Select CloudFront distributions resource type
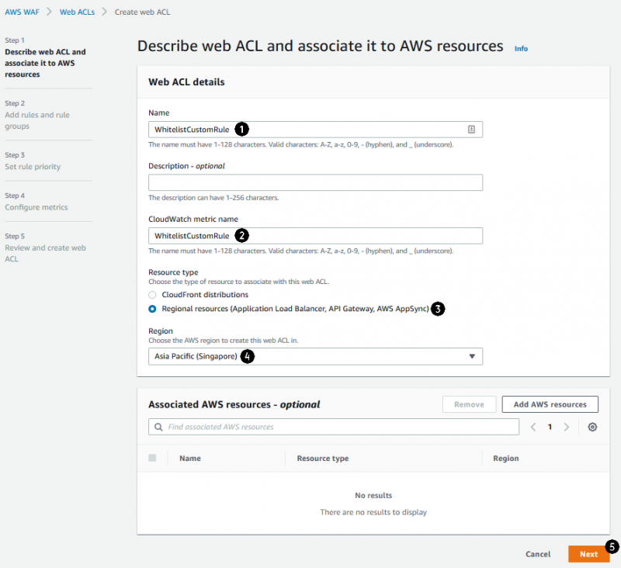 [x=152, y=295]
